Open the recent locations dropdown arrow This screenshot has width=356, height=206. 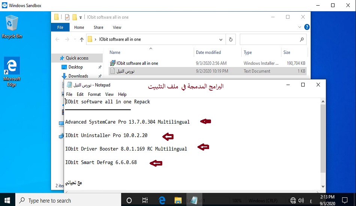coord(75,39)
